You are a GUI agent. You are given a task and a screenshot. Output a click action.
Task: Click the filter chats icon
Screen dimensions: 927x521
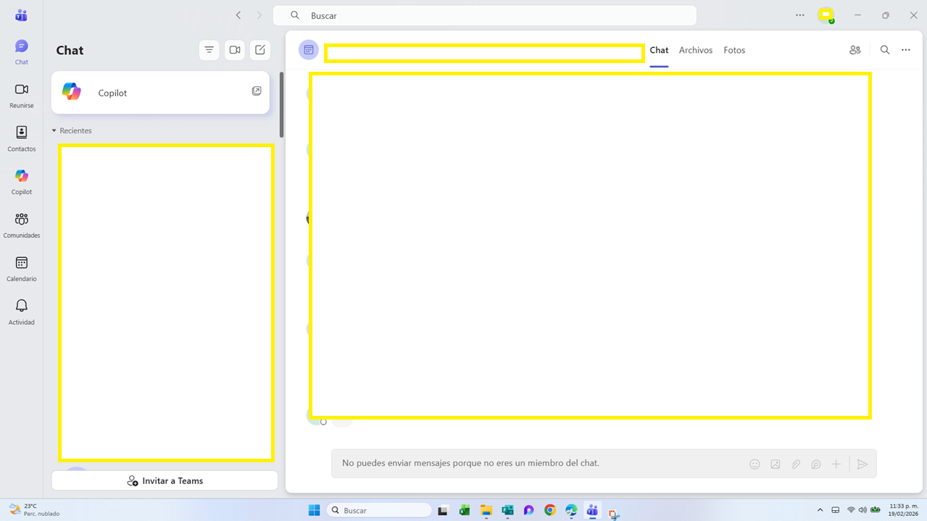pyautogui.click(x=209, y=50)
